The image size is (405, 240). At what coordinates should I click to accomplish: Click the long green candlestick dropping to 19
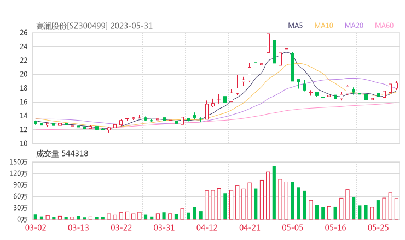[292, 67]
